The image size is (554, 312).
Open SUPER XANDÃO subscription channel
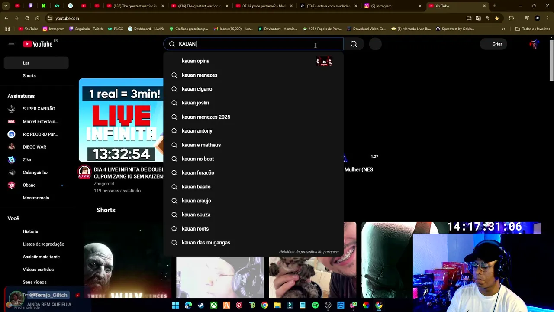[x=36, y=109]
